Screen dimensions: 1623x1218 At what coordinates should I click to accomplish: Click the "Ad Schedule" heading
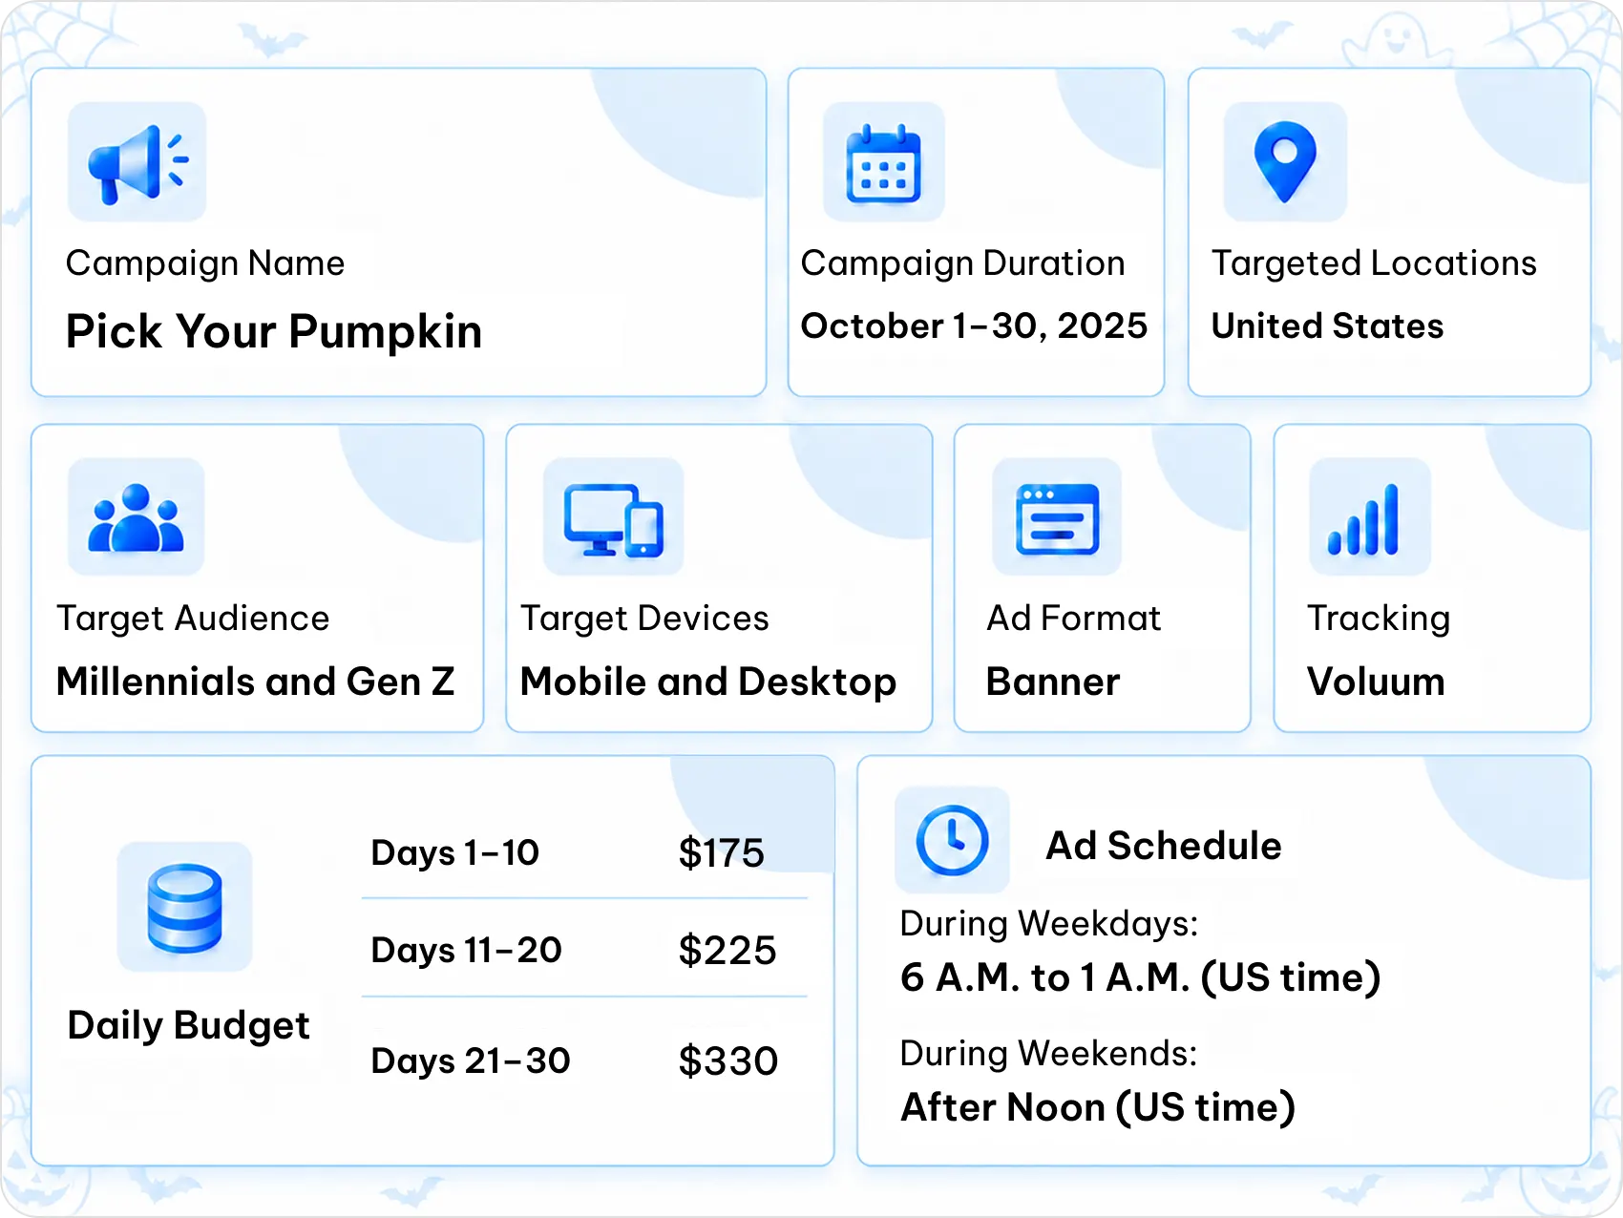click(1164, 846)
